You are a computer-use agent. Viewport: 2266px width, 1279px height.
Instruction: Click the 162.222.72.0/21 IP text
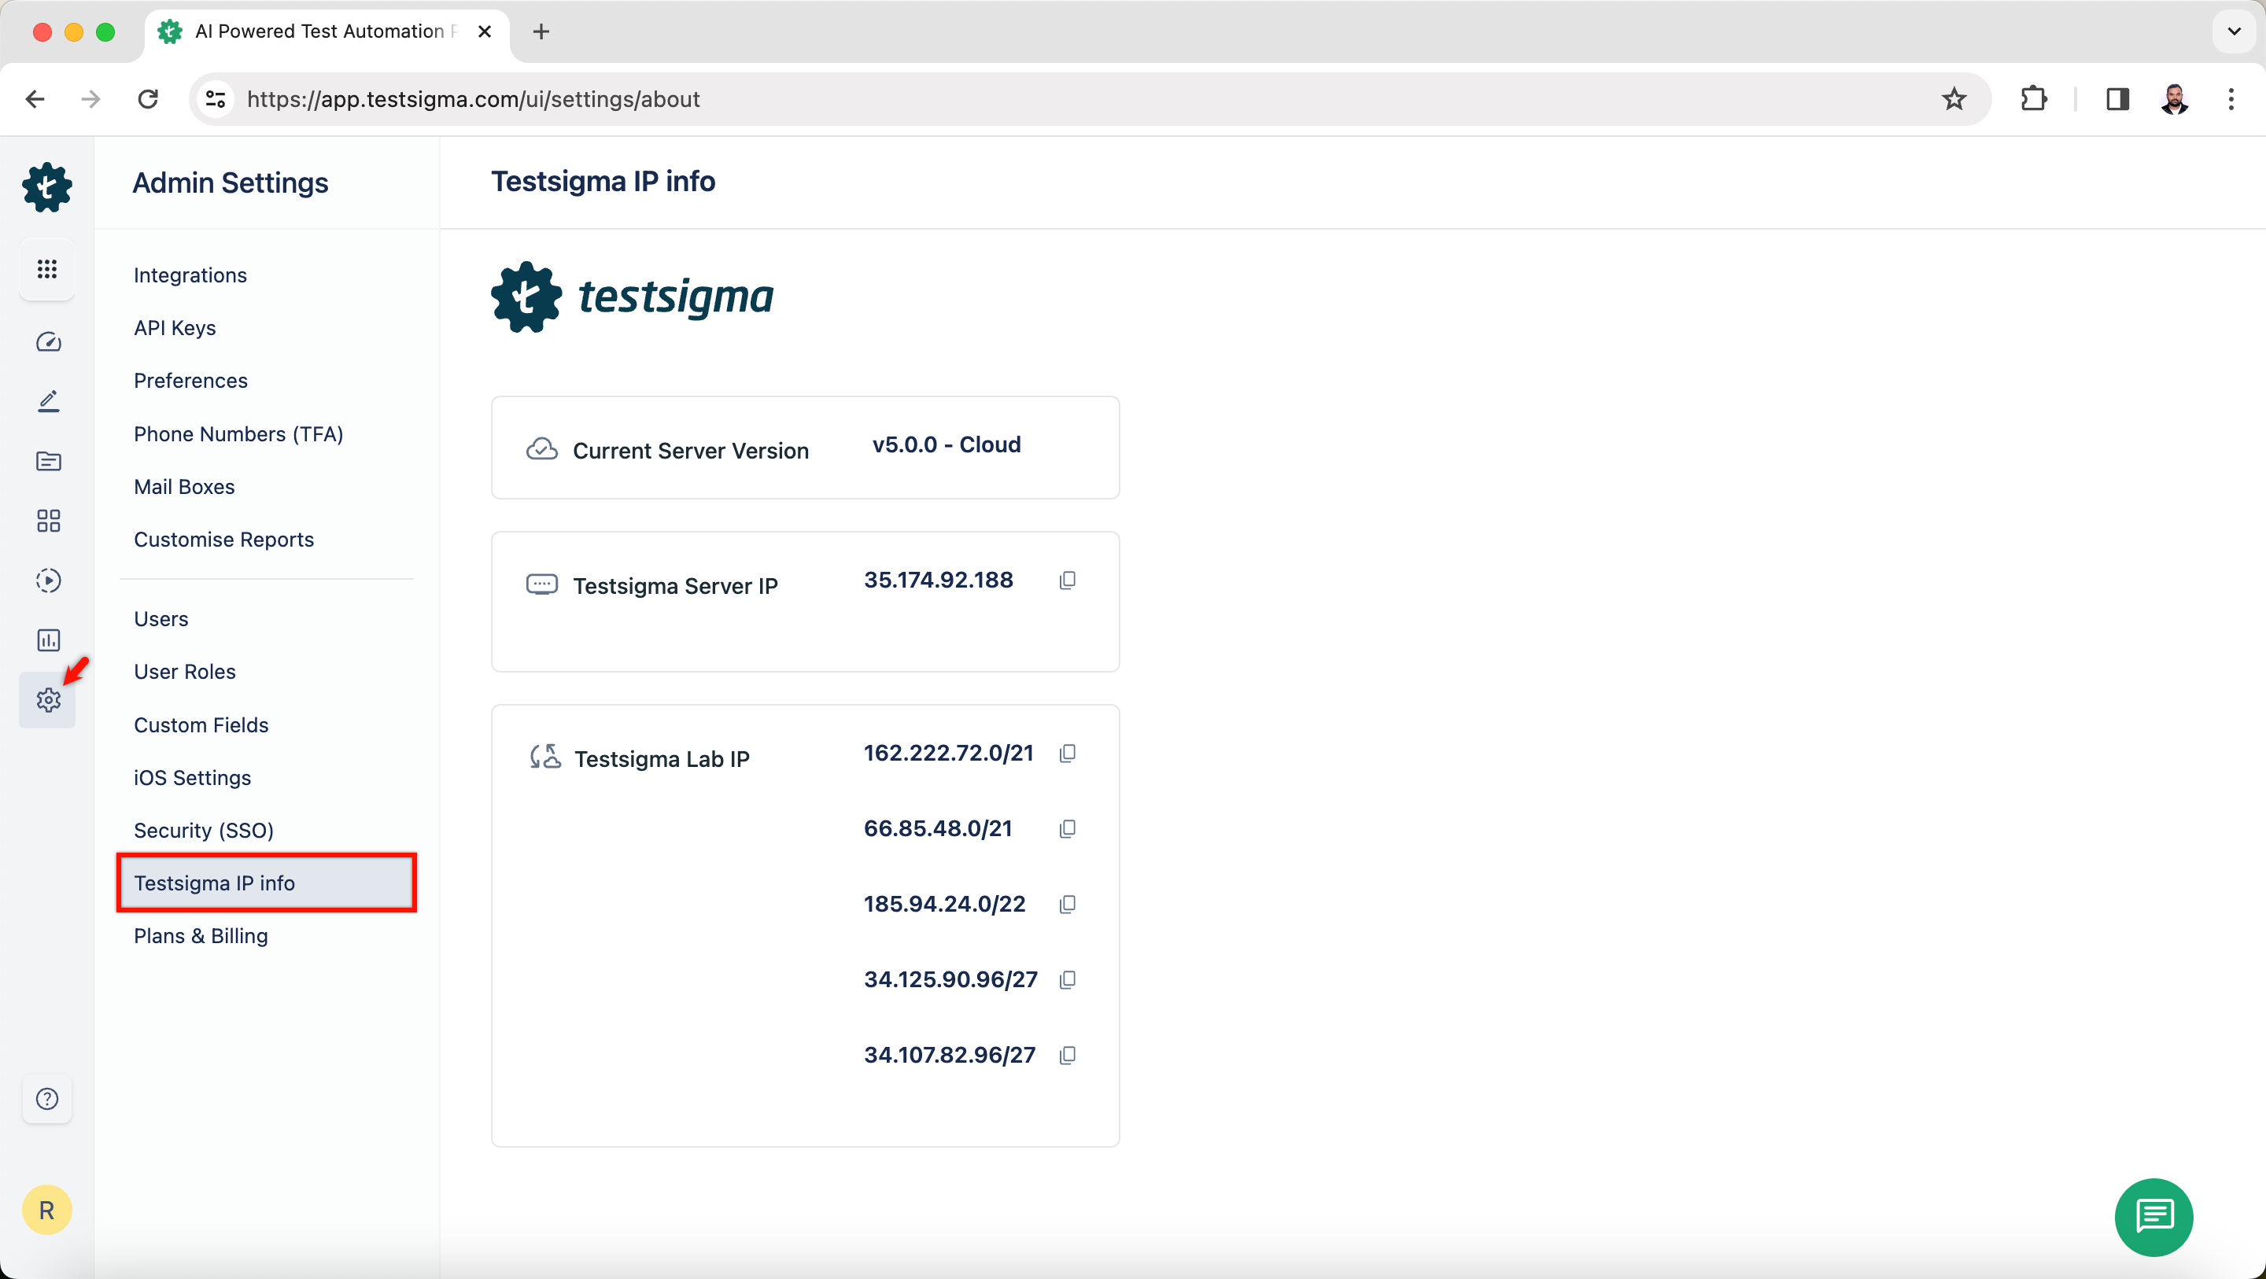pyautogui.click(x=948, y=754)
